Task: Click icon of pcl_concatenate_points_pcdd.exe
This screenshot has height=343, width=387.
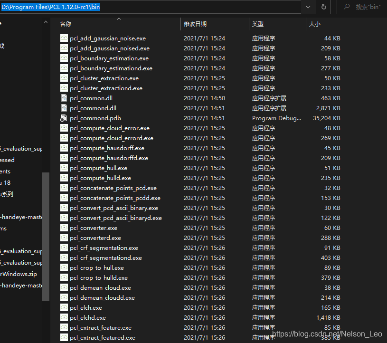Action: click(x=64, y=198)
